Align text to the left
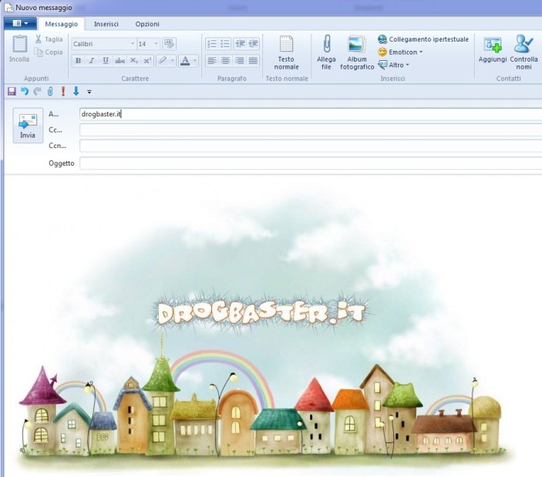Screen dimensions: 542x477 [211, 61]
